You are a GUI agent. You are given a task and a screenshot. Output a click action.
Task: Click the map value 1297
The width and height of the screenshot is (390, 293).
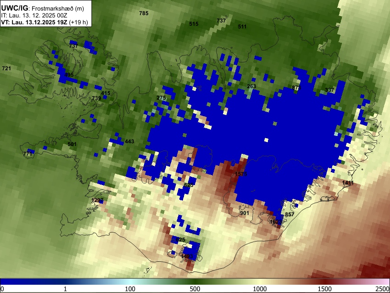pyautogui.click(x=97, y=200)
